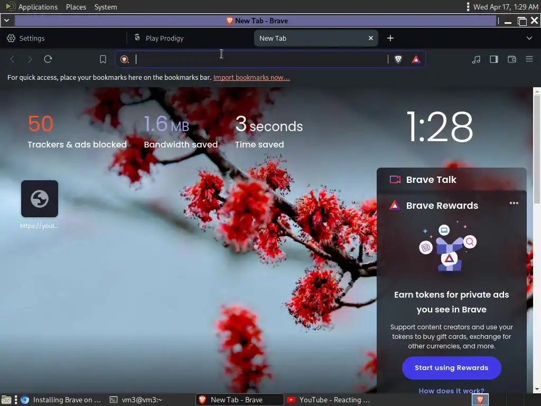Viewport: 541px width, 406px height.
Task: Open Brave Shields lion icon
Action: click(x=398, y=59)
